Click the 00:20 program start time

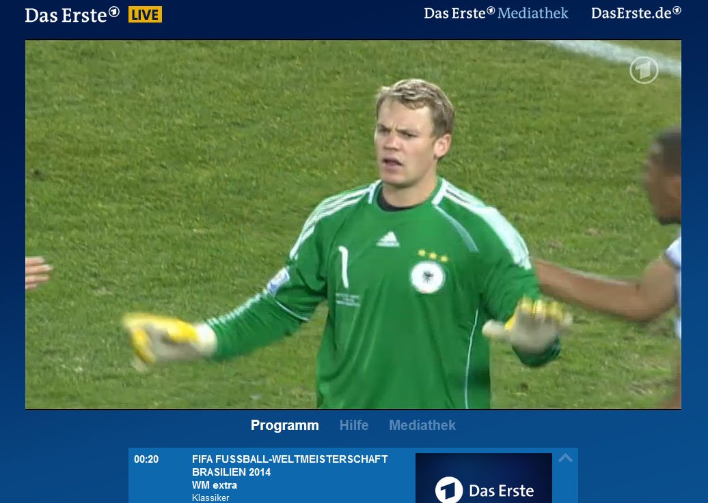pos(146,459)
